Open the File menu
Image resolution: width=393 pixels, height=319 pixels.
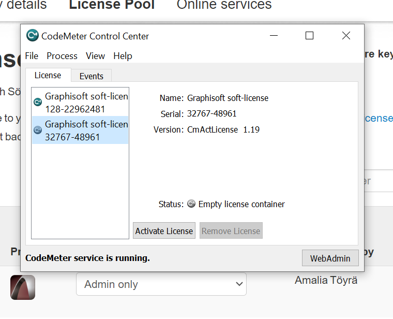(x=32, y=56)
